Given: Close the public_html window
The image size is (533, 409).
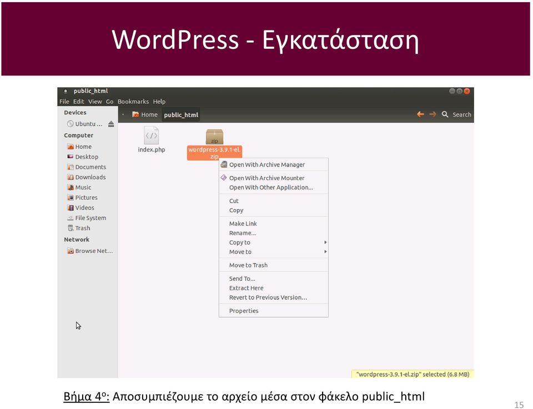Looking at the screenshot, I should coord(467,91).
